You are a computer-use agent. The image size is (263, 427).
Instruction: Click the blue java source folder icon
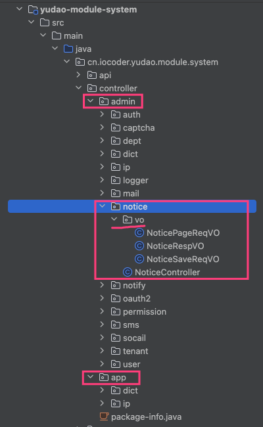pyautogui.click(x=68, y=49)
